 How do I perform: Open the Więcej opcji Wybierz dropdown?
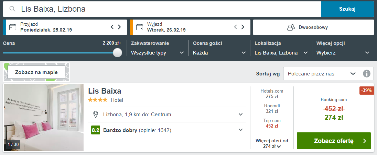tap(343, 53)
